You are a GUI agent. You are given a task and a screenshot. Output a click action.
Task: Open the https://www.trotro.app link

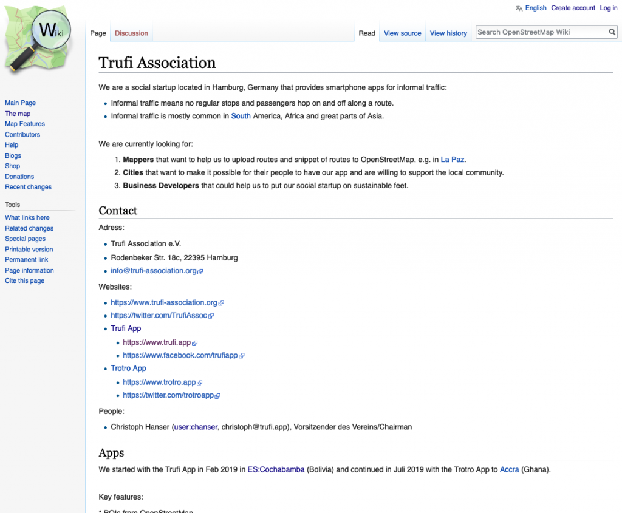pyautogui.click(x=162, y=382)
